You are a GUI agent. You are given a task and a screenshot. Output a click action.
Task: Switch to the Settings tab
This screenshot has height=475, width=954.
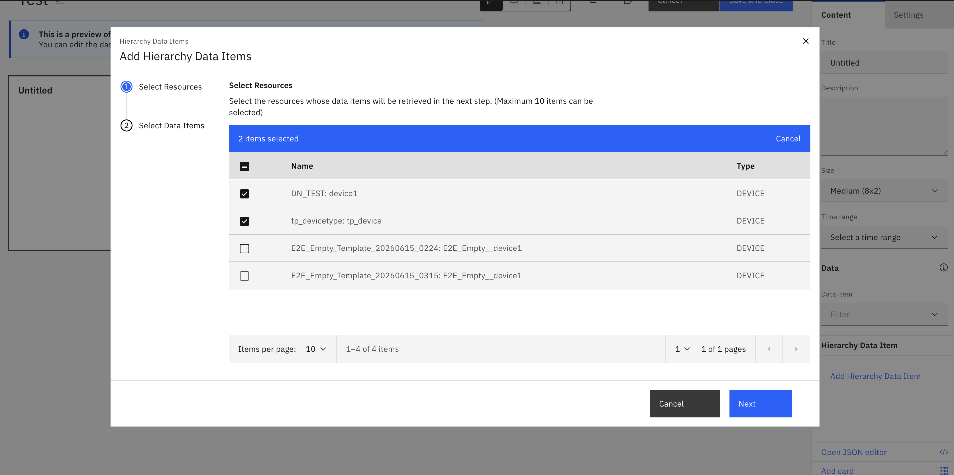pyautogui.click(x=908, y=15)
